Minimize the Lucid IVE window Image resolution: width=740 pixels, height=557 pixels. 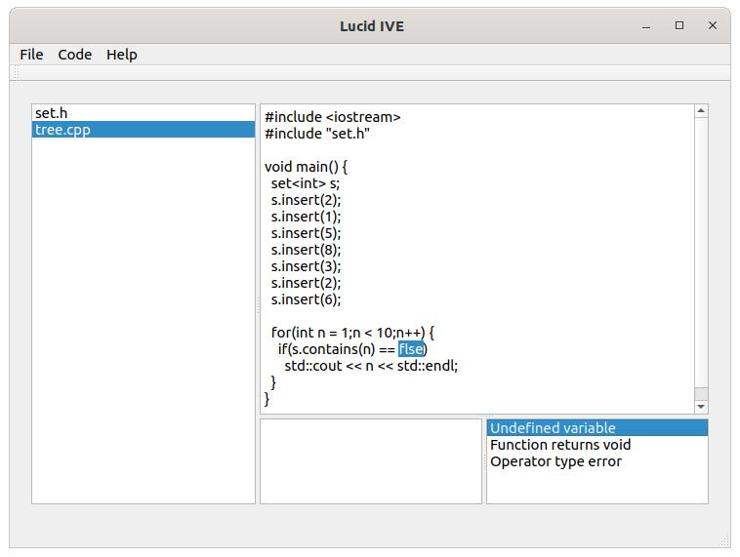646,26
